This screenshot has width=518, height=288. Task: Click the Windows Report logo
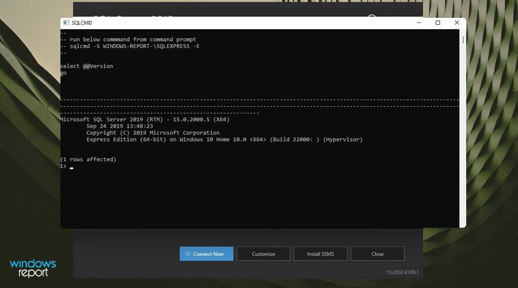[33, 268]
